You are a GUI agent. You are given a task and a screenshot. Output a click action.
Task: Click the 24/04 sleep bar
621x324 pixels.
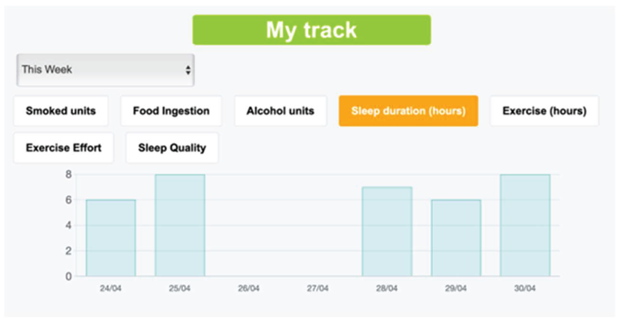coord(111,238)
